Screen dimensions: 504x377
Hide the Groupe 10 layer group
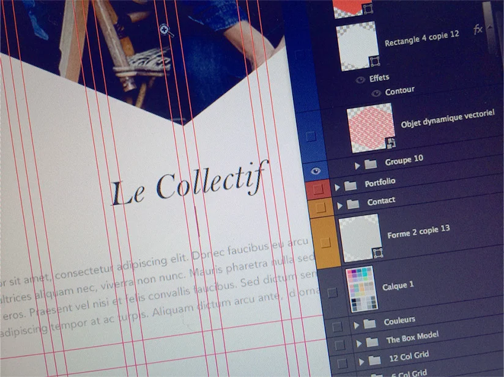[316, 171]
